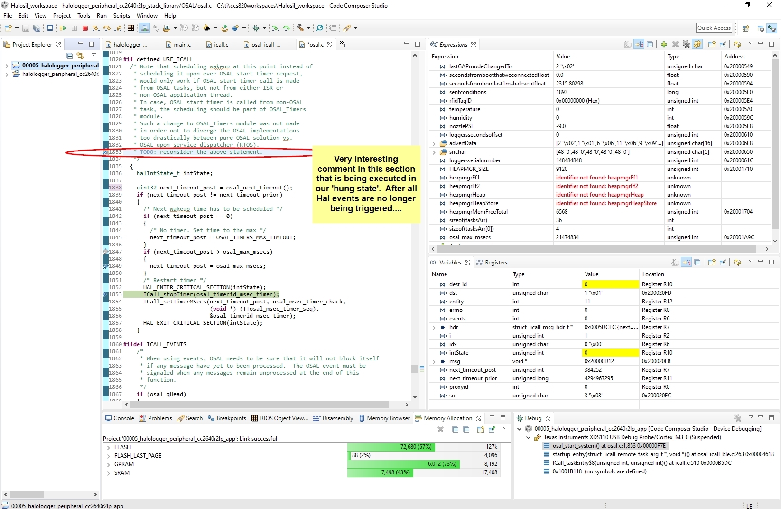Click the green plus Add Expression icon
781x509 pixels.
664,45
